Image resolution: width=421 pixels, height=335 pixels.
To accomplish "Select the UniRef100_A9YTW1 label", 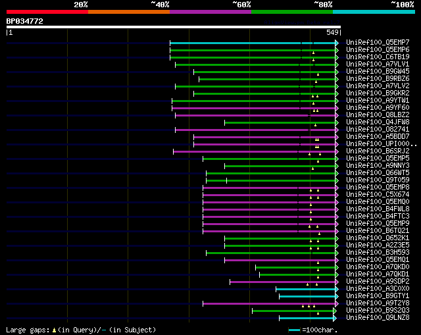I will (378, 101).
